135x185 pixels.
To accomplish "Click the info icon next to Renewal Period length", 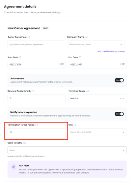I will pos(33,91).
